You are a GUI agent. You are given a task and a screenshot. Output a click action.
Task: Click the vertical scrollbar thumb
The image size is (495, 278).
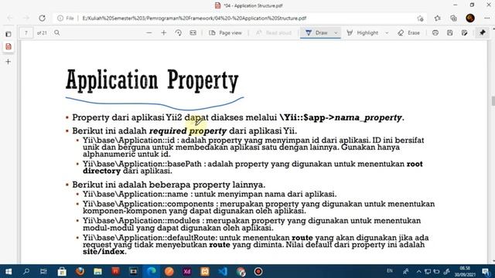(x=493, y=101)
